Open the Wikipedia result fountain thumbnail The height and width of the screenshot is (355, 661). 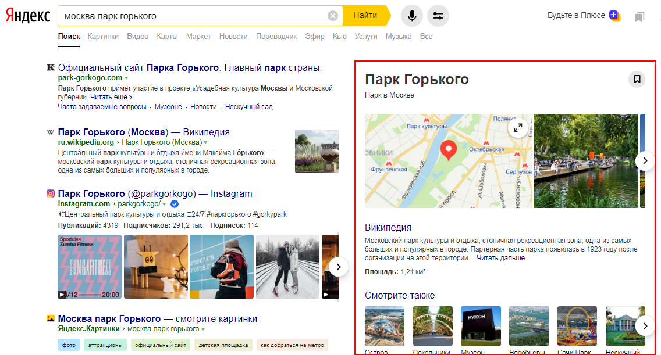[317, 151]
